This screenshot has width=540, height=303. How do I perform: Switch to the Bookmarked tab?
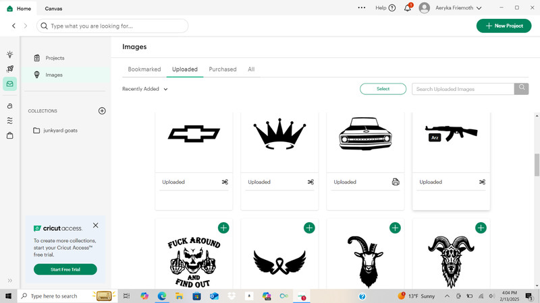pyautogui.click(x=144, y=69)
